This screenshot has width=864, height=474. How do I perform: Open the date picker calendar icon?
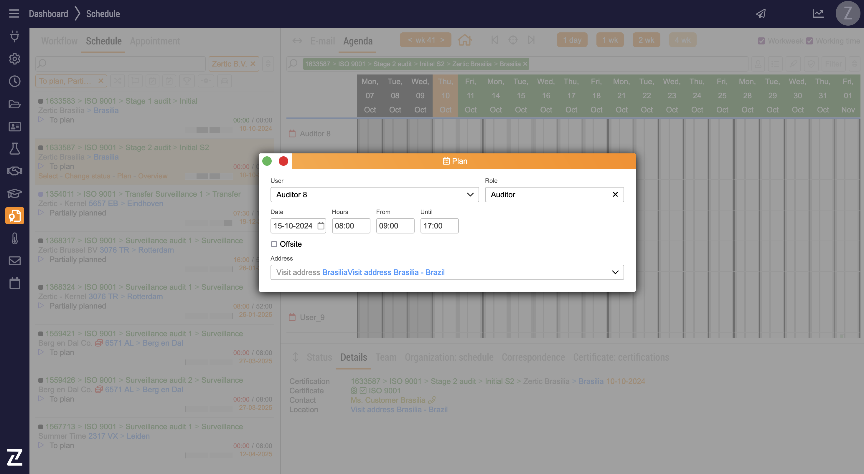pyautogui.click(x=321, y=226)
